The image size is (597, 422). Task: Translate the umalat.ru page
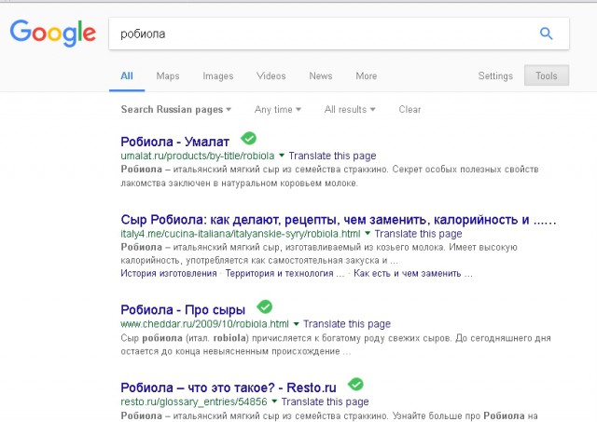point(332,156)
